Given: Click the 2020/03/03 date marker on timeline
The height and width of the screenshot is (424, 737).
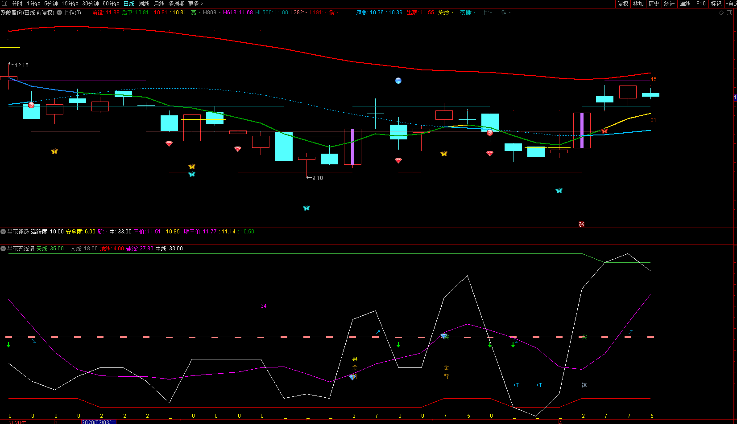Looking at the screenshot, I should 99,422.
